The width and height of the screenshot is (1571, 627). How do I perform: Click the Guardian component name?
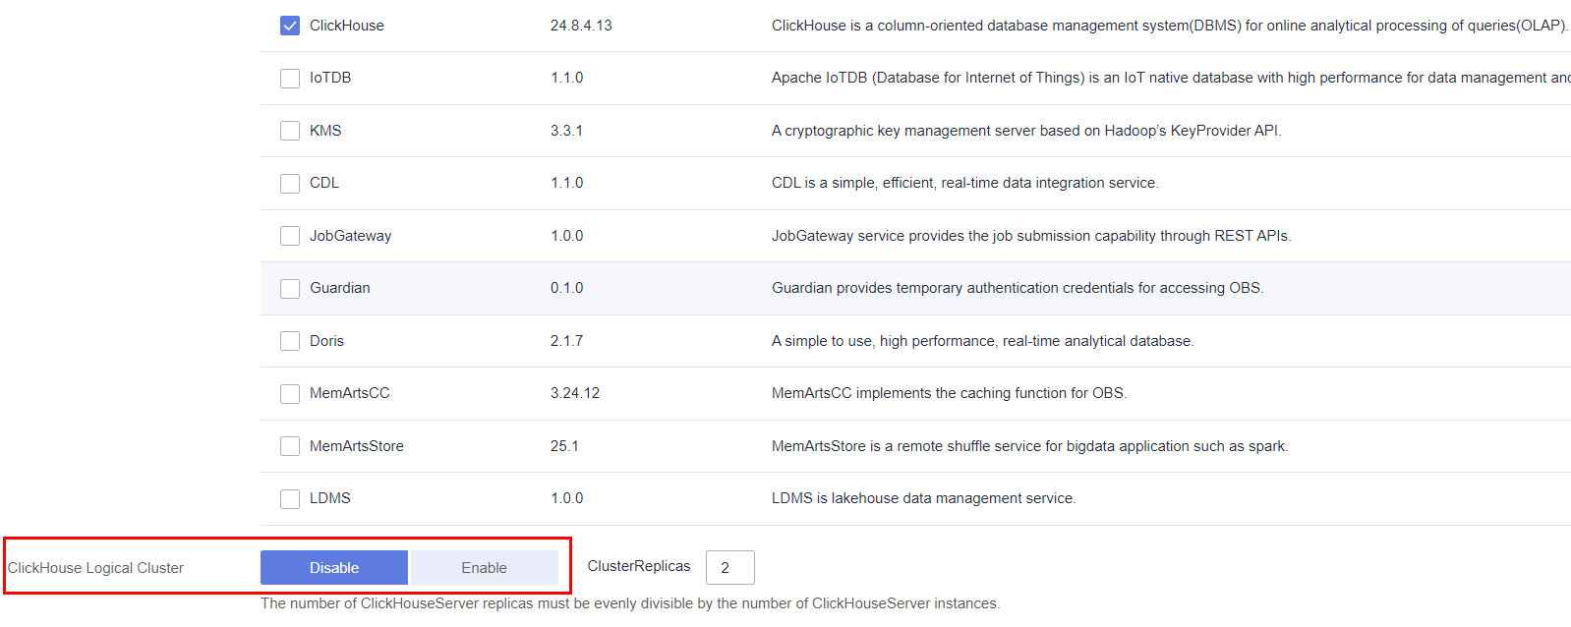tap(340, 288)
